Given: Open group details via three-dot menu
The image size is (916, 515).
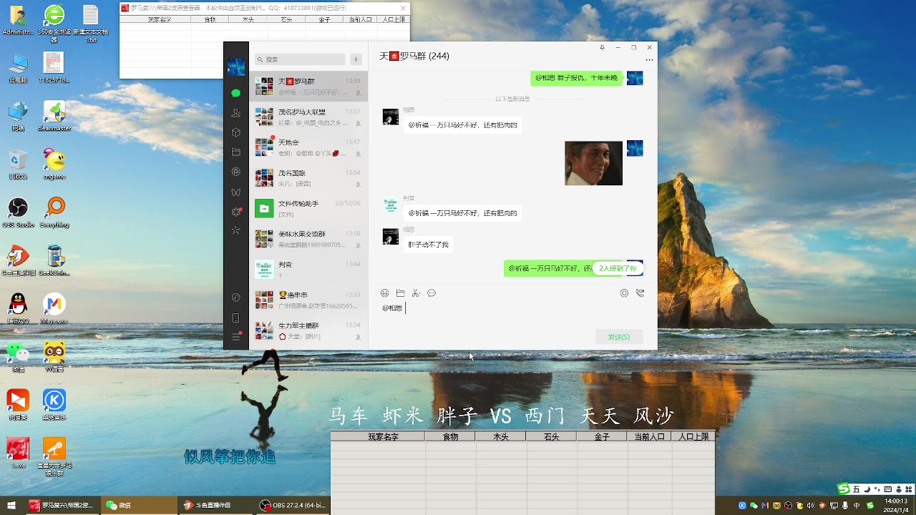Looking at the screenshot, I should (x=648, y=60).
